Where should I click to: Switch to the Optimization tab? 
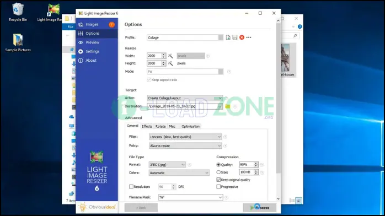[190, 126]
